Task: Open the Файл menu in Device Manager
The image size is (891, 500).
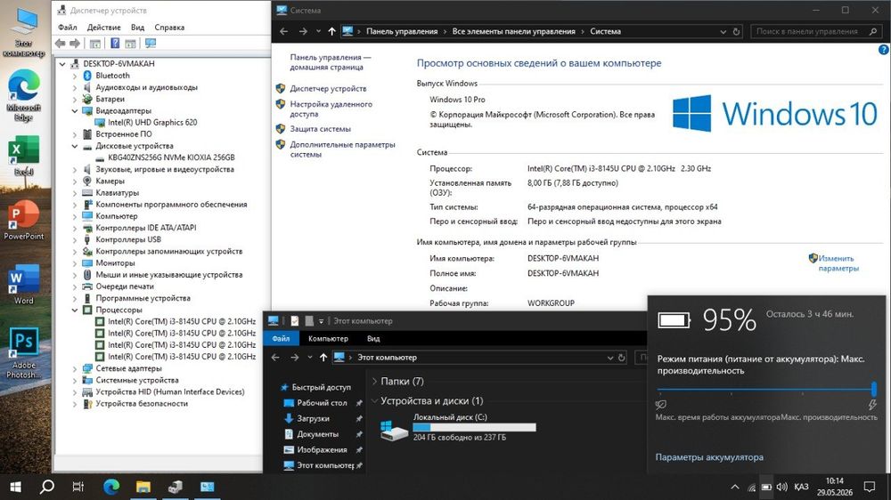Action: [x=67, y=28]
